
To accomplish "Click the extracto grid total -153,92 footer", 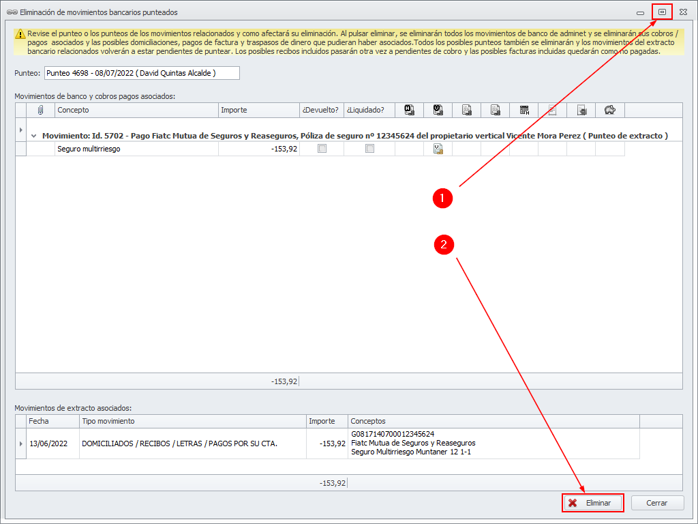I will coord(333,483).
